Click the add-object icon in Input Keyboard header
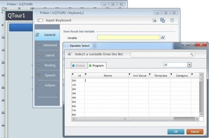The image size is (209, 138). [x=154, y=20]
